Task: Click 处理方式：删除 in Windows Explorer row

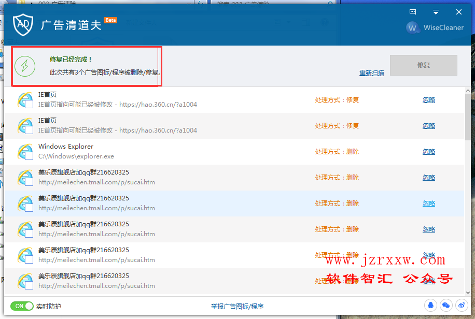Action: click(337, 152)
